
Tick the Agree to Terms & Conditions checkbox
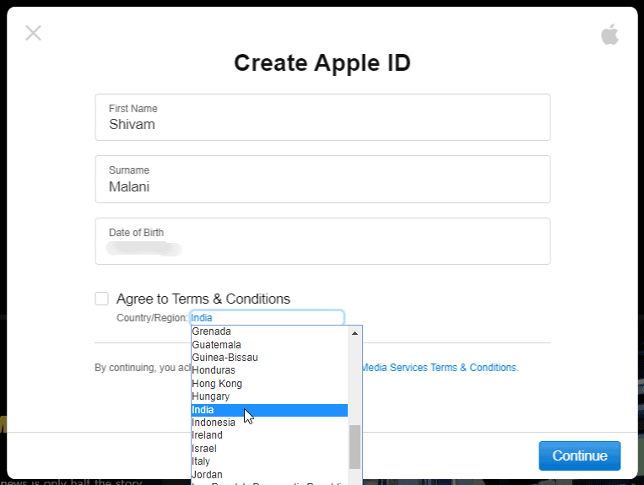[x=101, y=299]
